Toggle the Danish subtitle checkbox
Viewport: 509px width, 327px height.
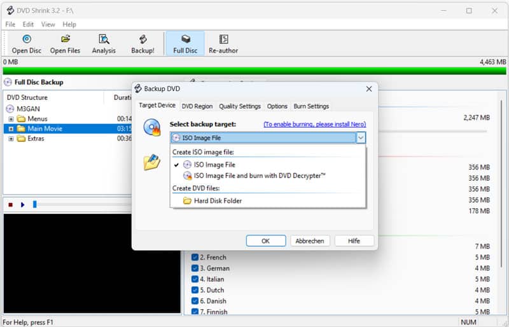[x=195, y=301]
